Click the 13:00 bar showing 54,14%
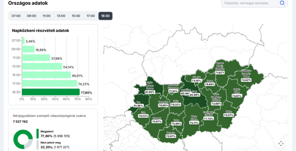Image resolution: width=296 pixels, height=151 pixels. [42, 66]
